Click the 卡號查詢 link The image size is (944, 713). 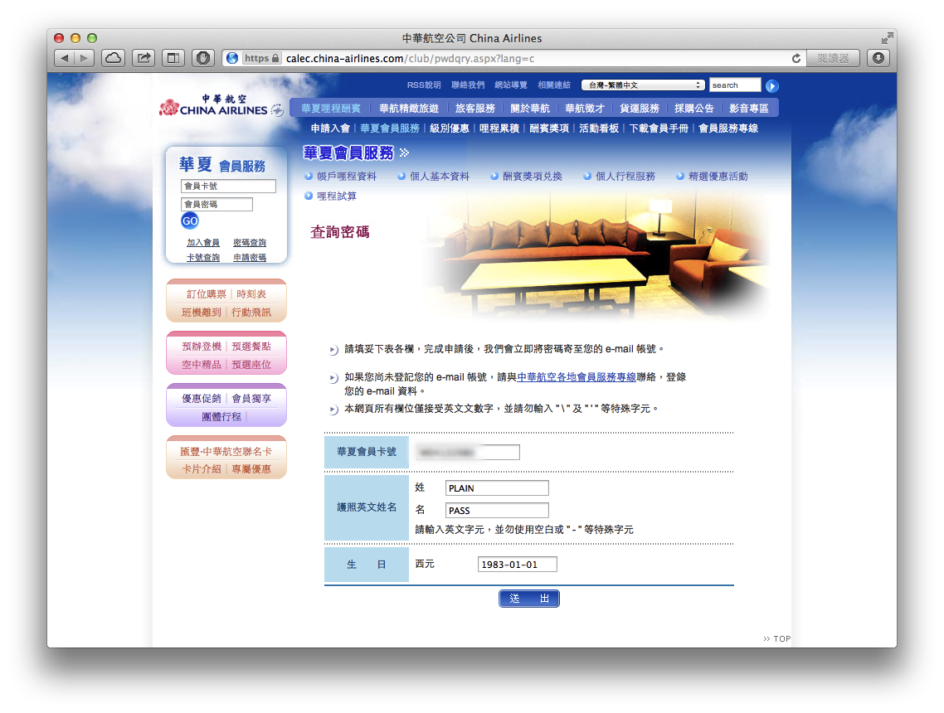pyautogui.click(x=203, y=258)
